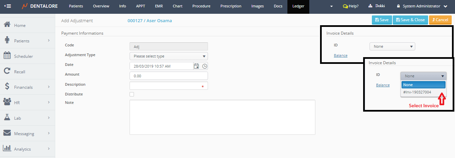Switch to the Prescription tab

click(x=231, y=6)
